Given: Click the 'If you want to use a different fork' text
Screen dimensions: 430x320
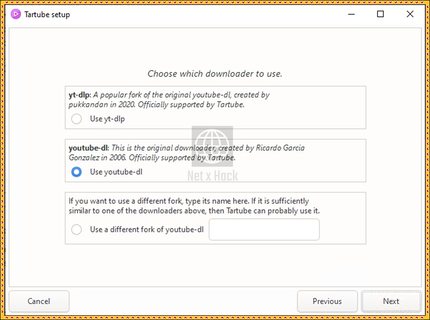Looking at the screenshot, I should pos(194,206).
